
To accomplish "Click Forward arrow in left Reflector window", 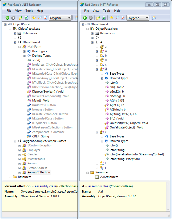I will click(x=13, y=18).
